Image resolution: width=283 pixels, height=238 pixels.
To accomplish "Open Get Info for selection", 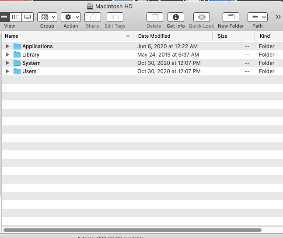I will 176,17.
